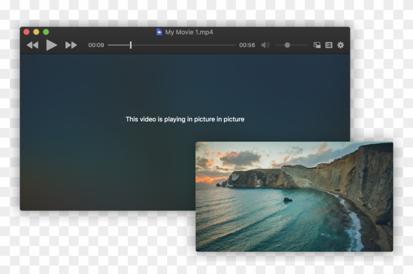This screenshot has height=274, width=413.
Task: Click the fast-forward button
Action: [x=71, y=45]
